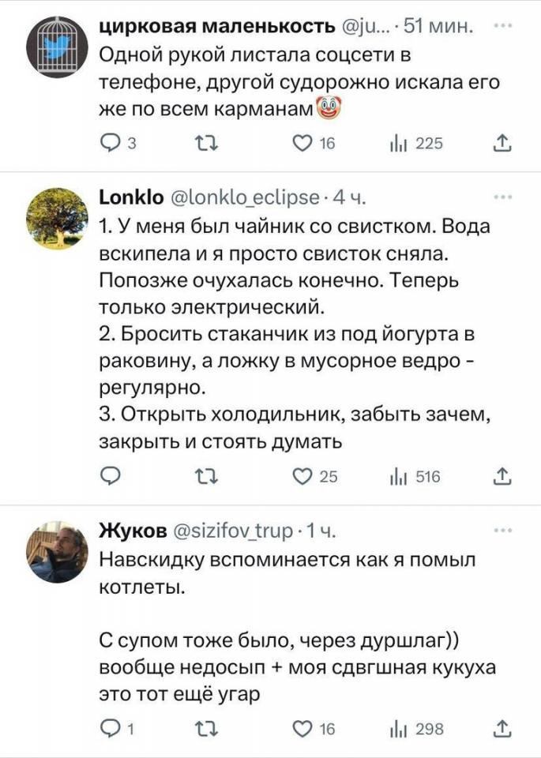Share Lonklo's tweet
Viewport: 541px width, 758px height.
coord(501,475)
